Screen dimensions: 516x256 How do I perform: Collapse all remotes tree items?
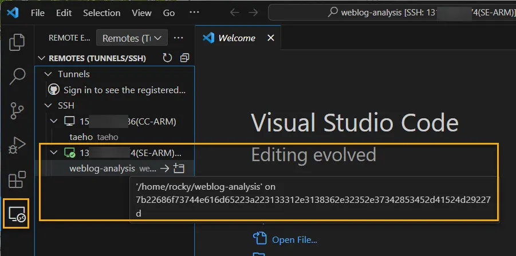click(184, 58)
